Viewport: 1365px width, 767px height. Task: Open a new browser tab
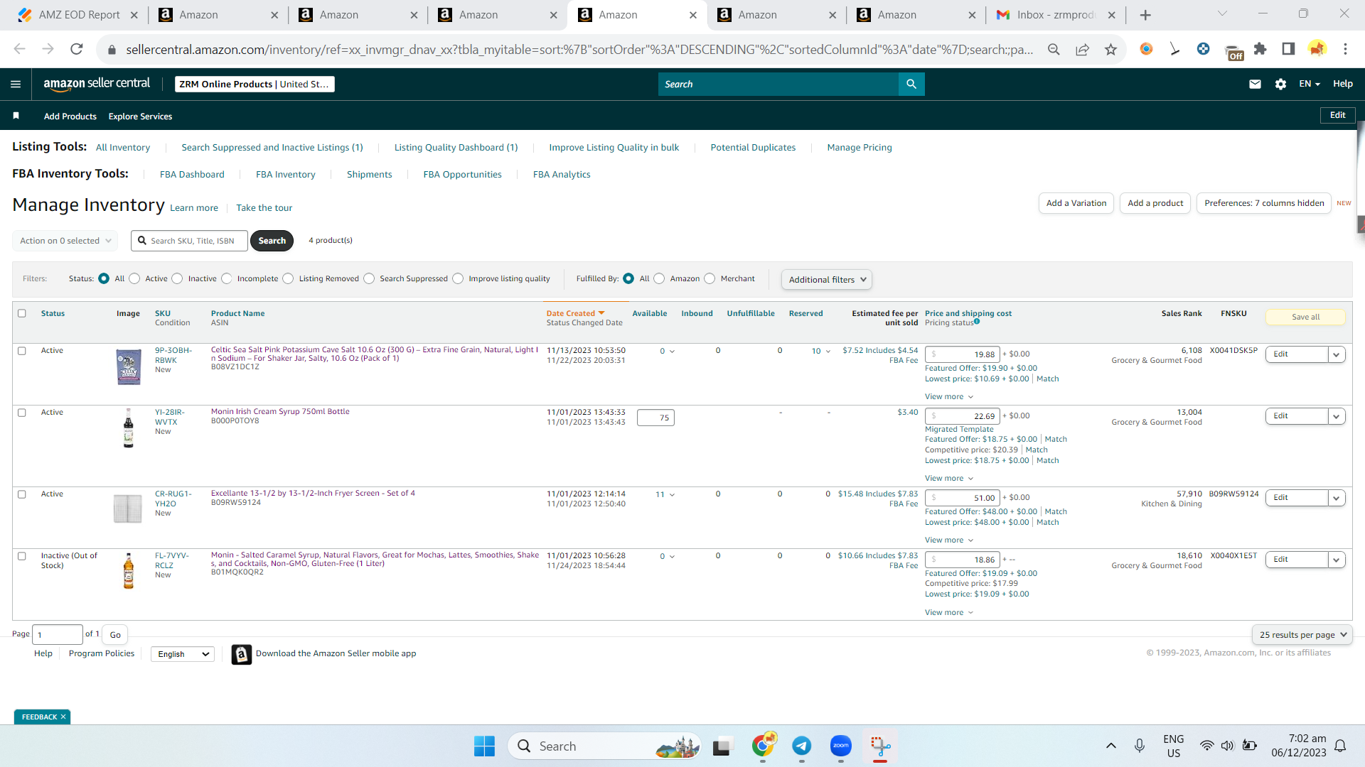pos(1145,15)
